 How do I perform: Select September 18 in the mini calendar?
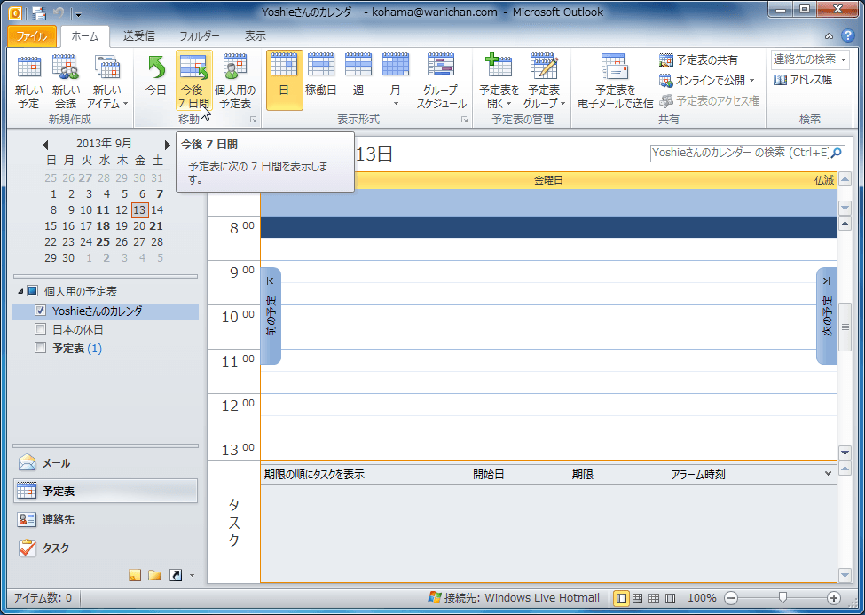click(x=103, y=225)
